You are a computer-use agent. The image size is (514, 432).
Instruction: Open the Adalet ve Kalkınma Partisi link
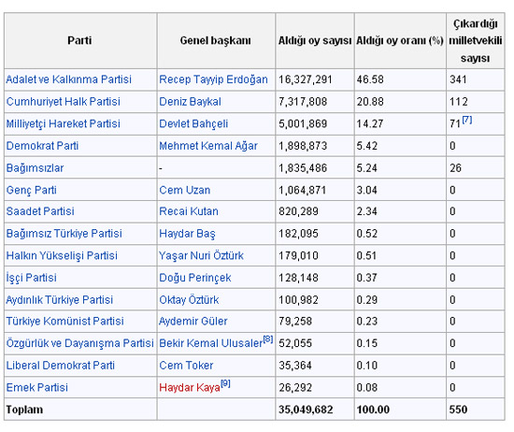(x=69, y=79)
